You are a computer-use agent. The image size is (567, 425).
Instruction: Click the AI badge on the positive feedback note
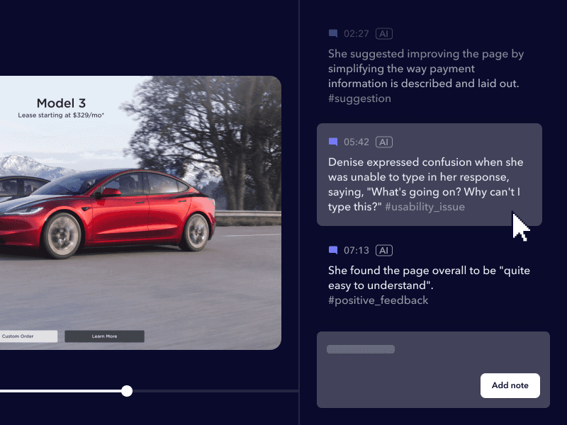point(385,250)
